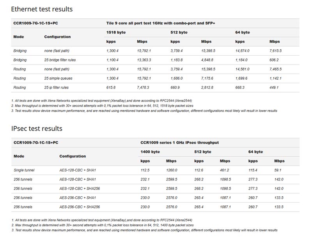
Task: Click the AES-256-CBC + SHA256 configuration cell
Action: pyautogui.click(x=80, y=207)
